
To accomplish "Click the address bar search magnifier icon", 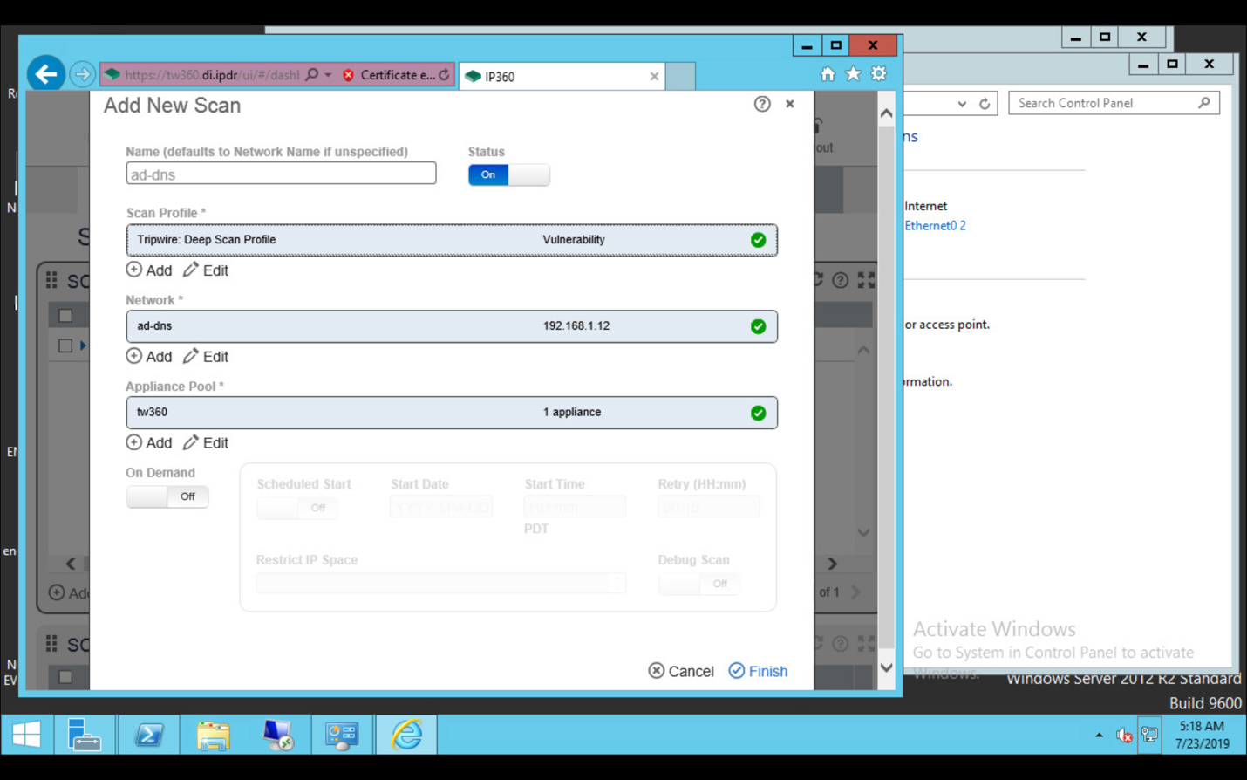I will (x=311, y=75).
